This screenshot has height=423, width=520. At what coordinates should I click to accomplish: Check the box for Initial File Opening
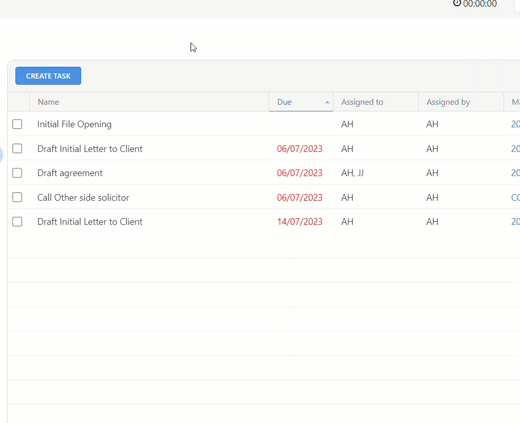(x=17, y=124)
